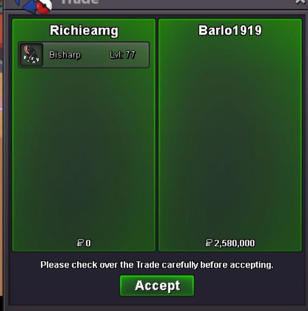Click the Accept button
Viewport: 308px width, 311px height.
[x=157, y=286]
